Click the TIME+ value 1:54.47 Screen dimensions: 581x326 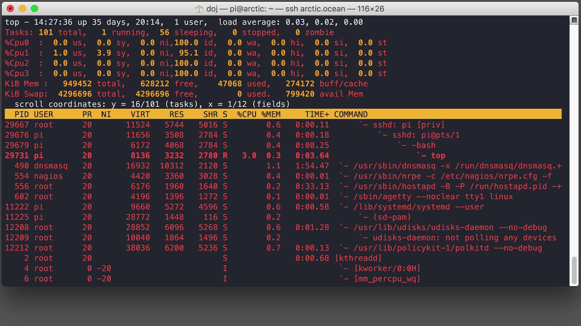coord(312,166)
